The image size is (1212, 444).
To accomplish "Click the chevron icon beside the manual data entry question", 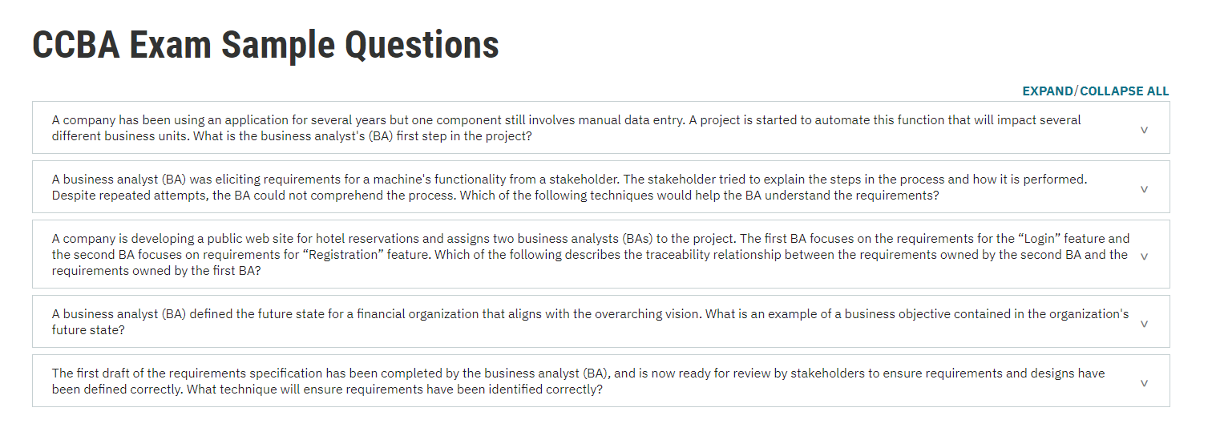I will point(1144,129).
